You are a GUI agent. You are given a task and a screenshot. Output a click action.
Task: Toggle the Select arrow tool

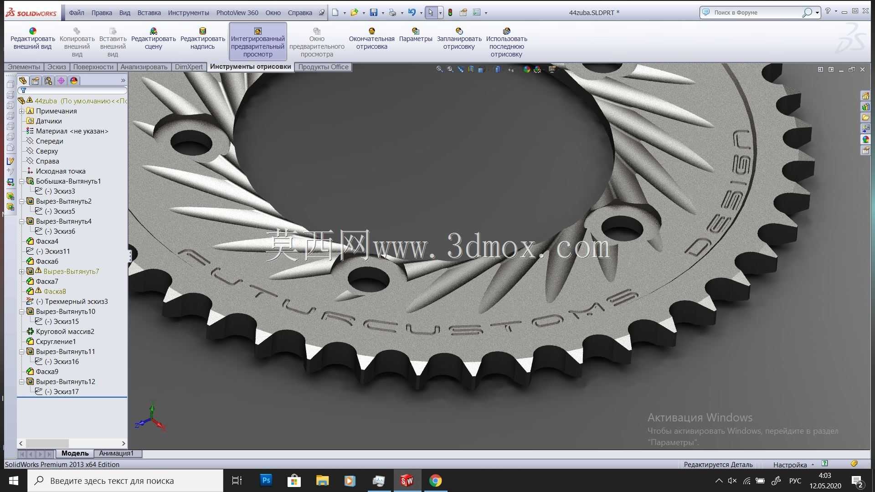click(431, 13)
